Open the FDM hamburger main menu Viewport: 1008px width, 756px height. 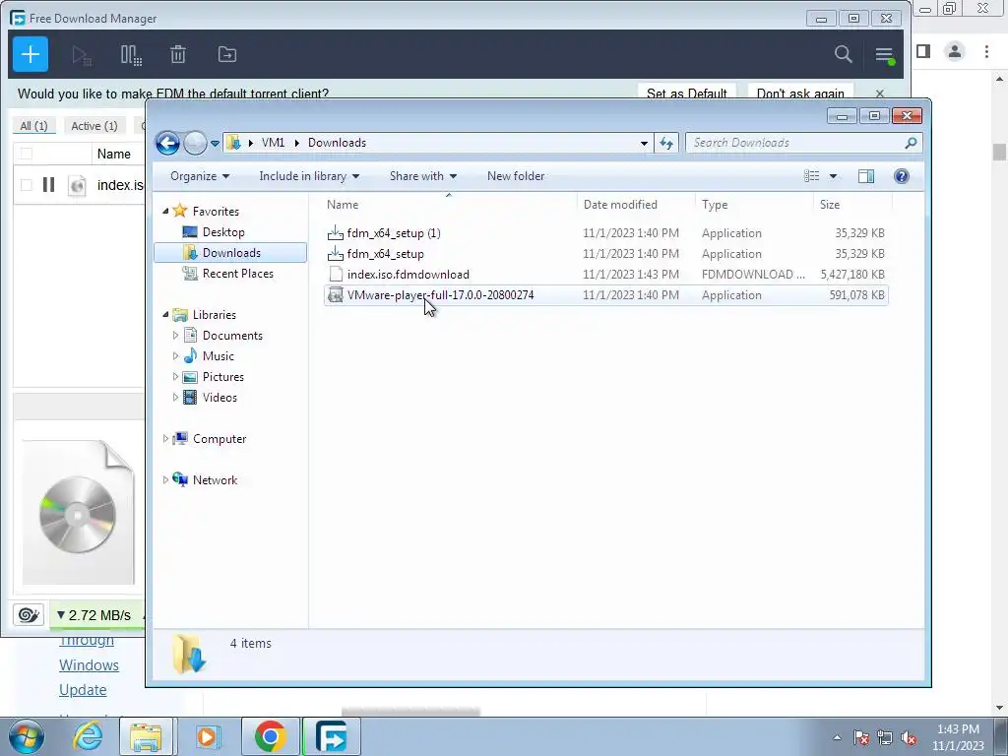coord(885,55)
